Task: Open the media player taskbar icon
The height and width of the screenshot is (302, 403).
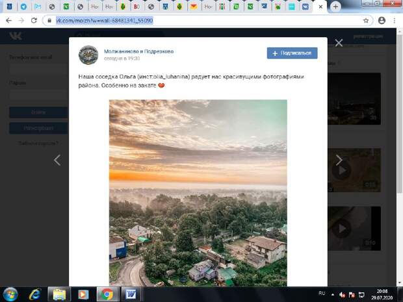Action: [83, 294]
